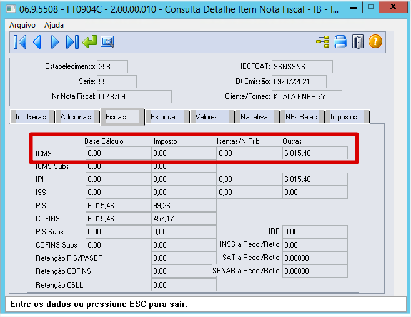This screenshot has height=317, width=411.
Task: Switch to the NFs Relac tab
Action: tap(301, 117)
